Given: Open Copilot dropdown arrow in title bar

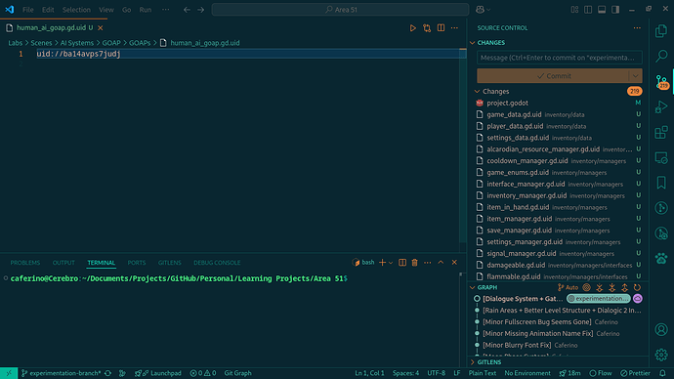Looking at the screenshot, I should pyautogui.click(x=488, y=10).
